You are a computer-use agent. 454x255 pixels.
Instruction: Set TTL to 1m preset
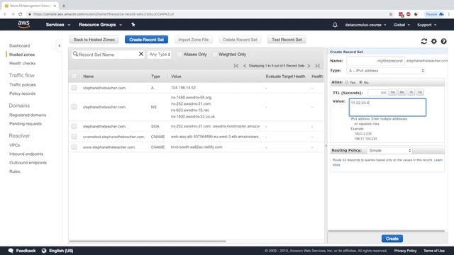tap(392, 93)
